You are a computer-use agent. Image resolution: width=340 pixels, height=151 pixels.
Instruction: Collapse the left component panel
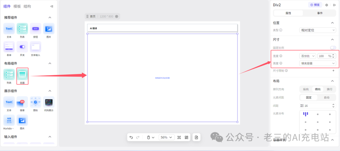[x=52, y=6]
